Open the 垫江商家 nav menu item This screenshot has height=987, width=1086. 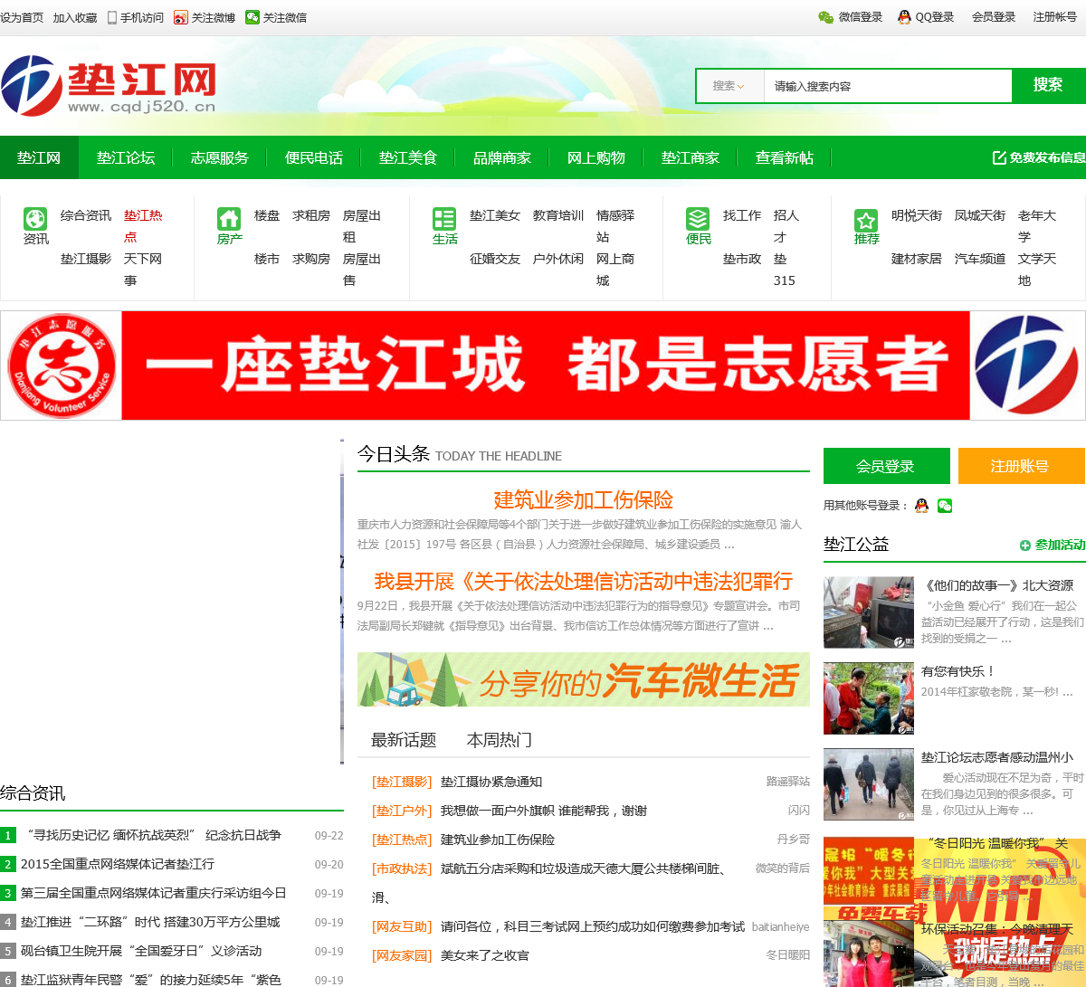click(691, 157)
